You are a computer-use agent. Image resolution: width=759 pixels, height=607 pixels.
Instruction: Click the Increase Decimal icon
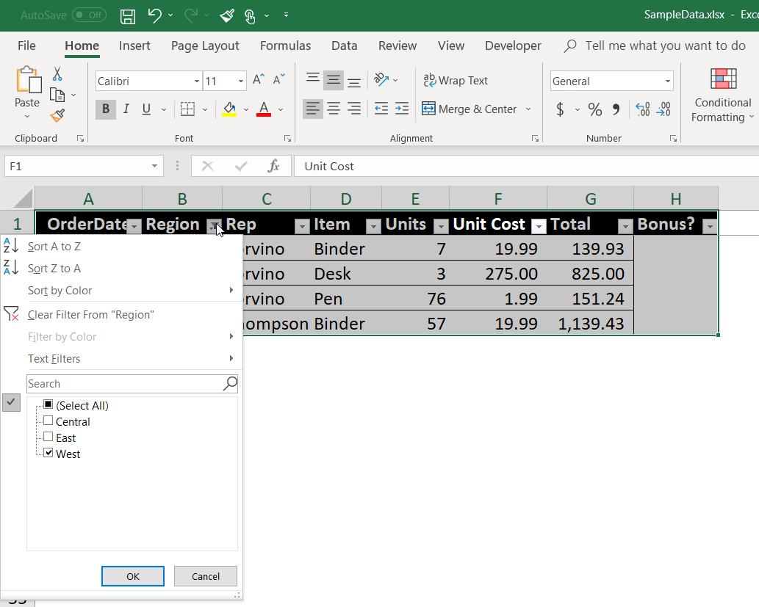click(641, 109)
